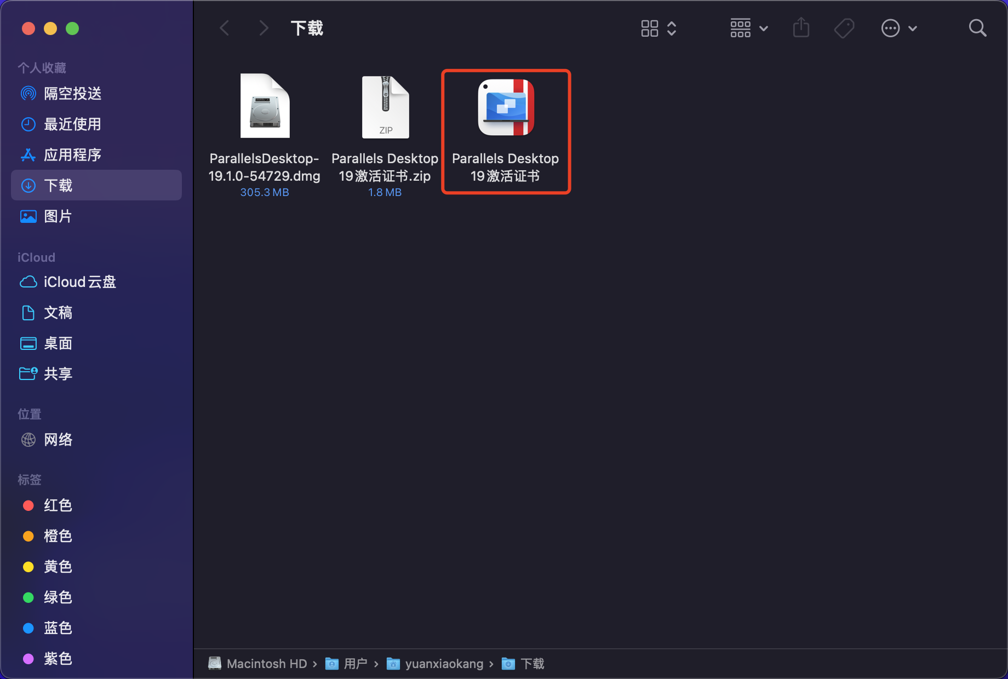Open view mode up-down chevrons
Image resolution: width=1008 pixels, height=679 pixels.
point(672,28)
